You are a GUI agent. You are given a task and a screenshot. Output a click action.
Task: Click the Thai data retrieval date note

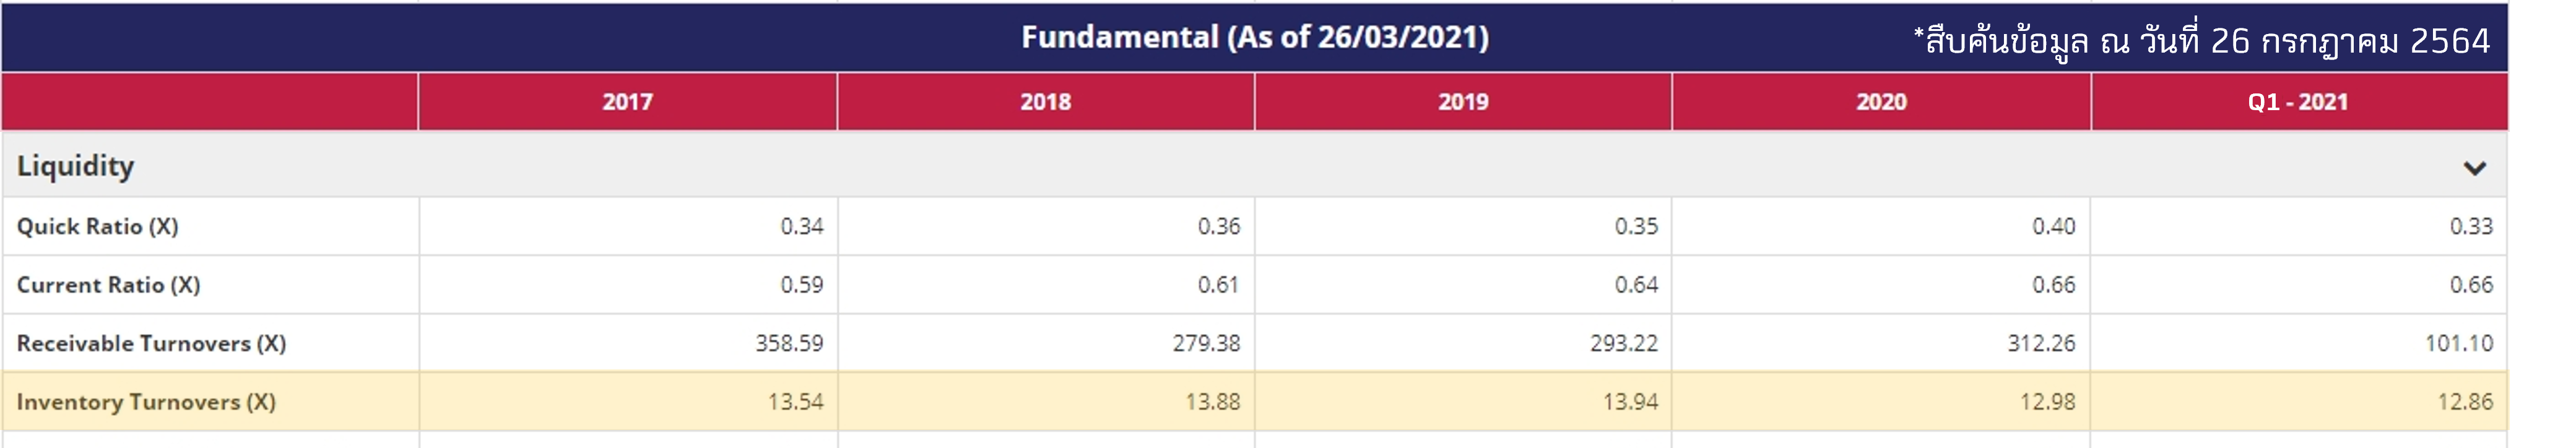coord(2201,41)
